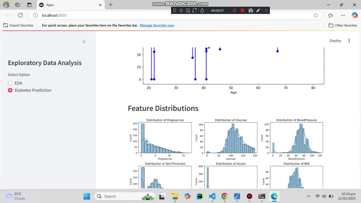Viewport: 361px width, 203px height.
Task: View site information icon in the address bar
Action: (x=35, y=15)
